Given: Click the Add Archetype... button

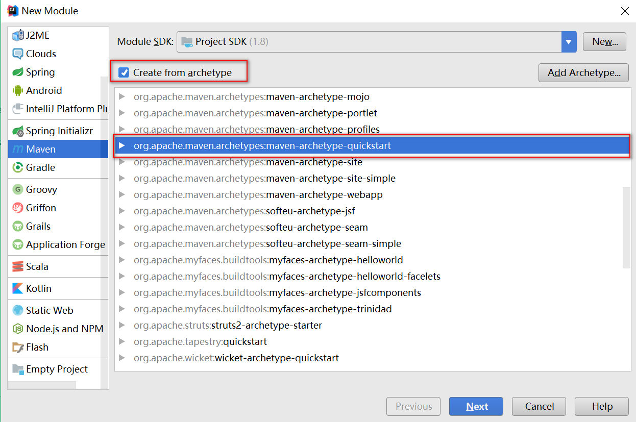Looking at the screenshot, I should [x=584, y=72].
